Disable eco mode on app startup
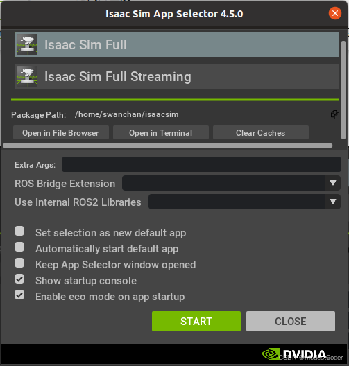 tap(19, 295)
